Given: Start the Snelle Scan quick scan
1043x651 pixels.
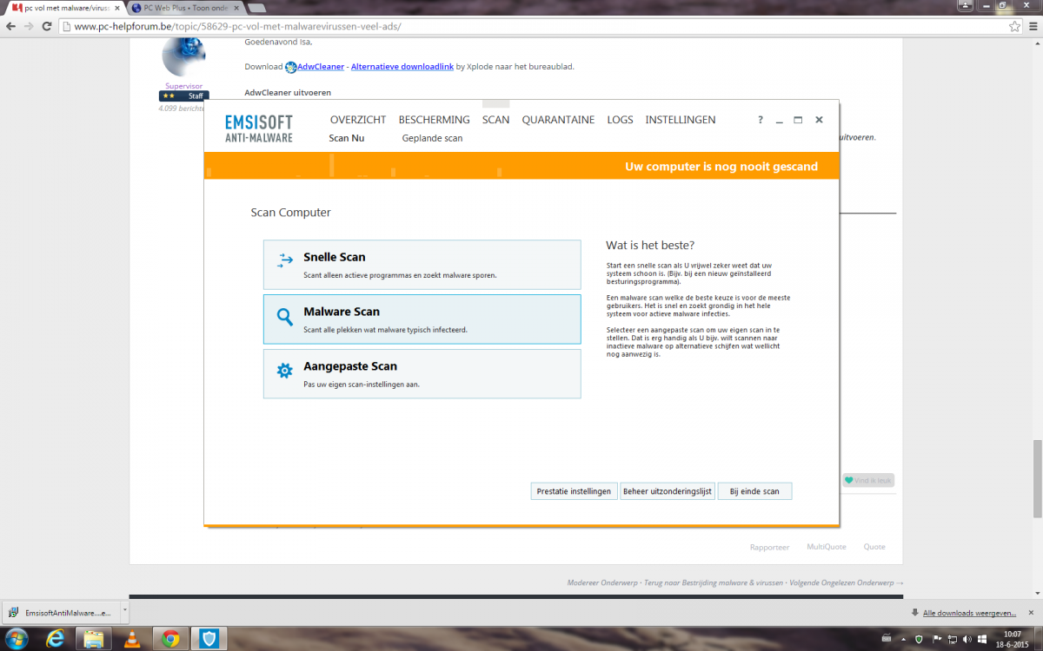Looking at the screenshot, I should click(422, 265).
